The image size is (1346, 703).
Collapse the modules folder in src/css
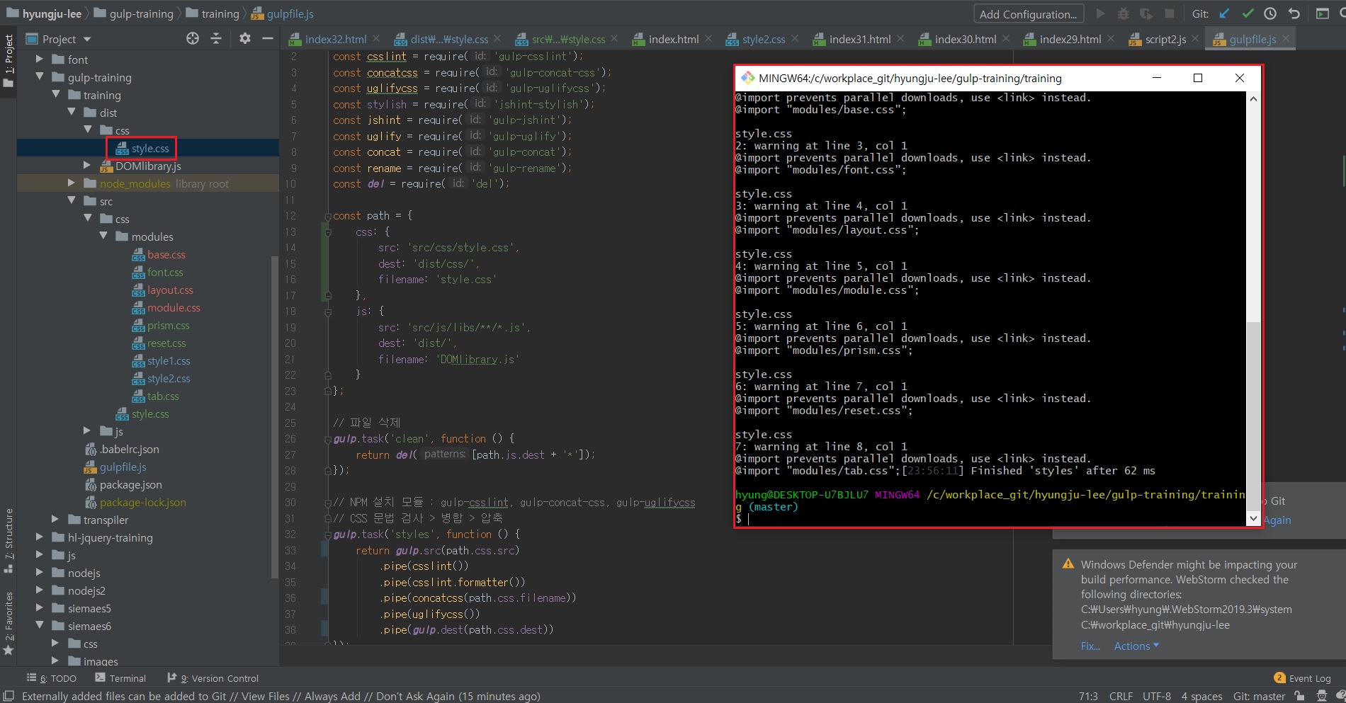(103, 236)
